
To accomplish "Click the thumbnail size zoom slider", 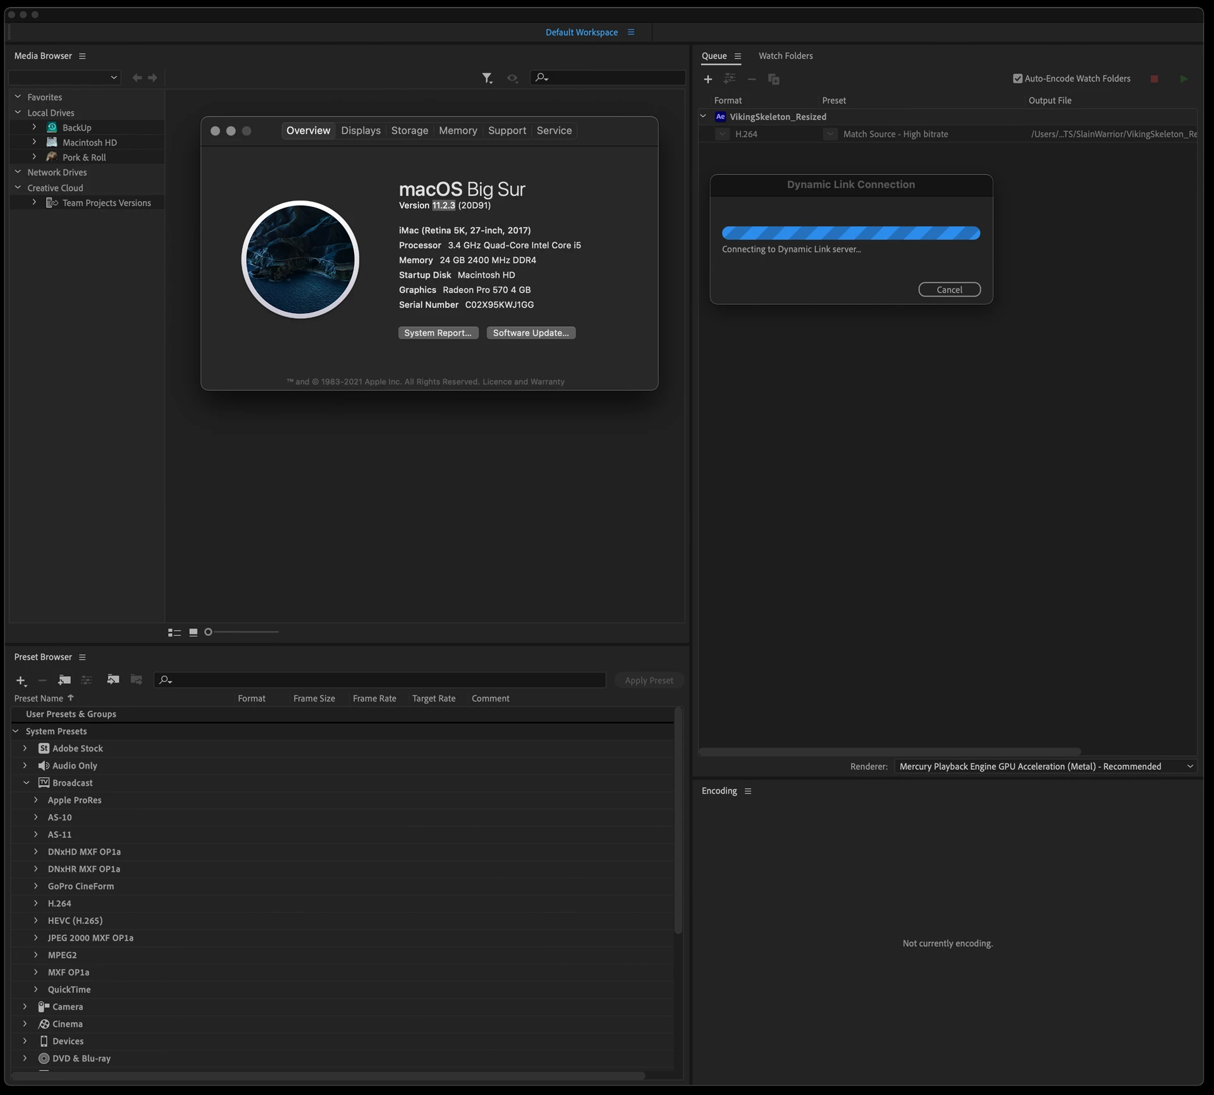I will click(x=242, y=632).
